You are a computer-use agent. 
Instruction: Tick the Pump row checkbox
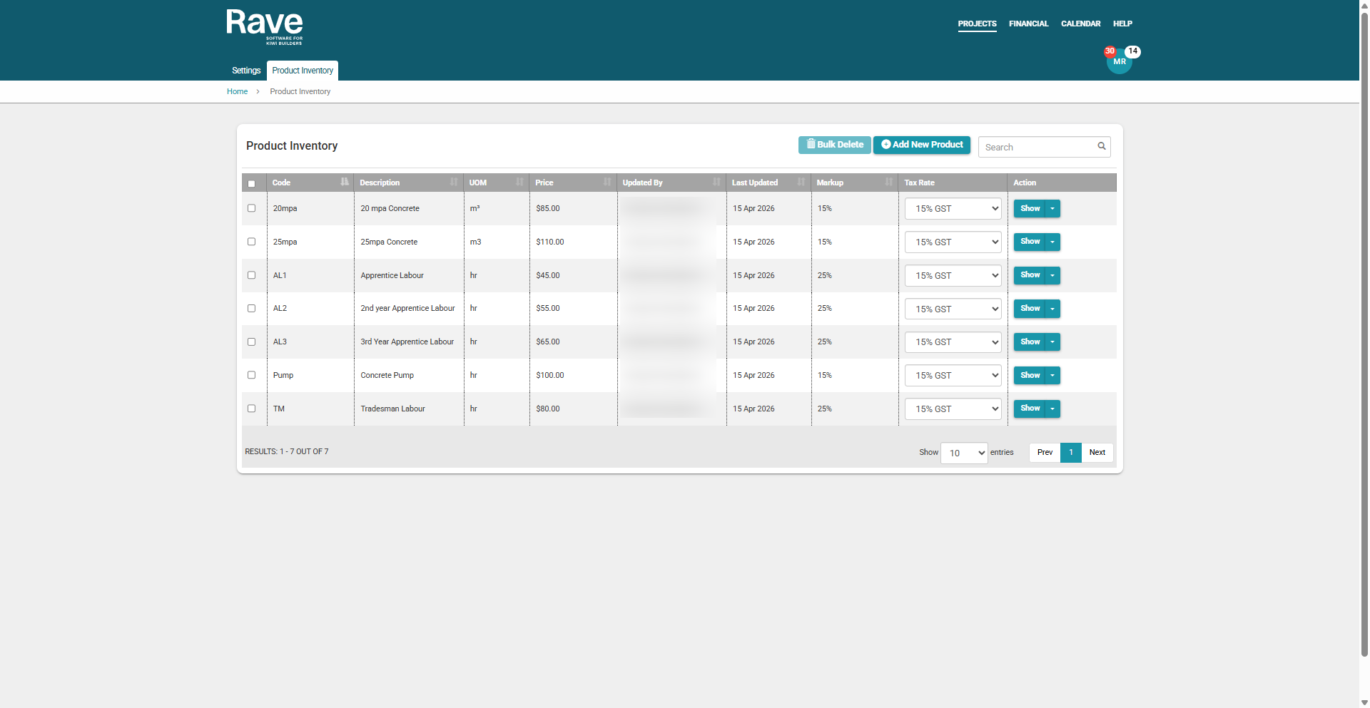pos(251,375)
